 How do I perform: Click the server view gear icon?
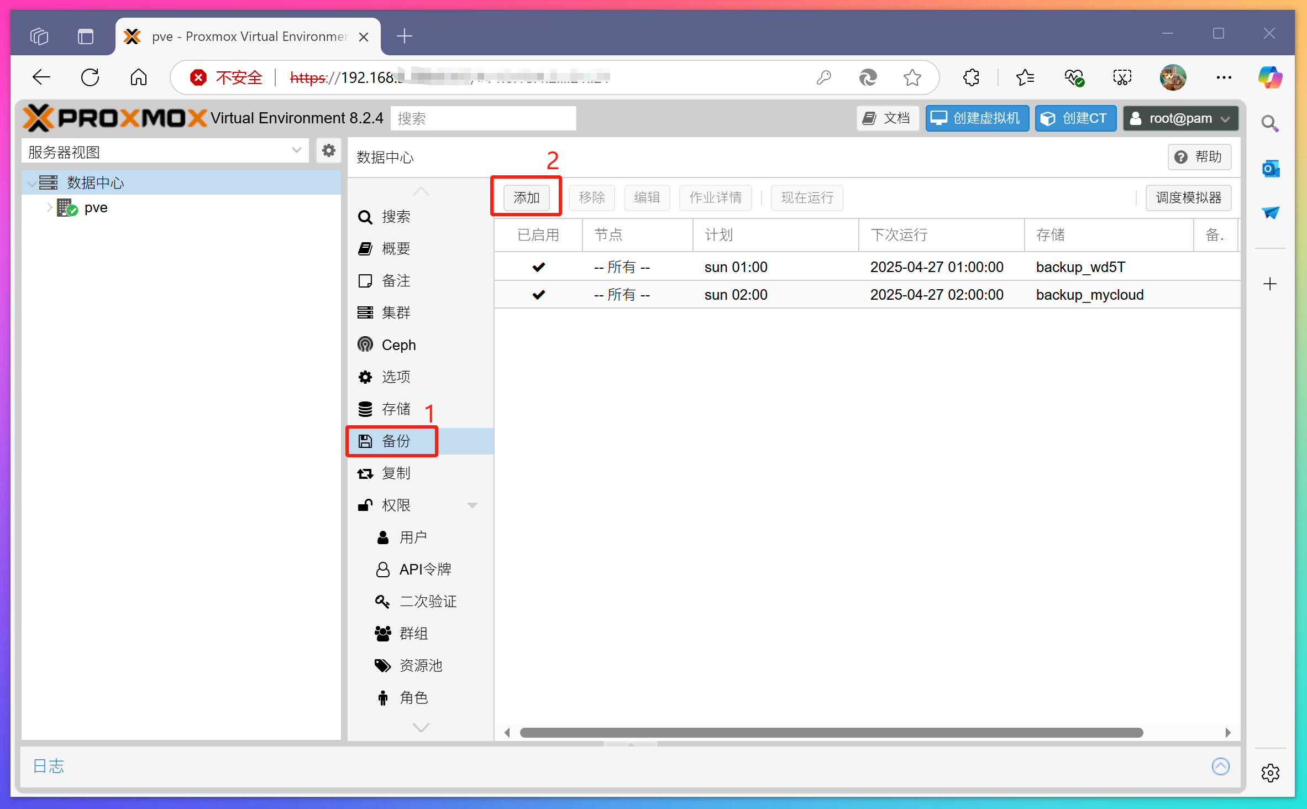pyautogui.click(x=328, y=150)
